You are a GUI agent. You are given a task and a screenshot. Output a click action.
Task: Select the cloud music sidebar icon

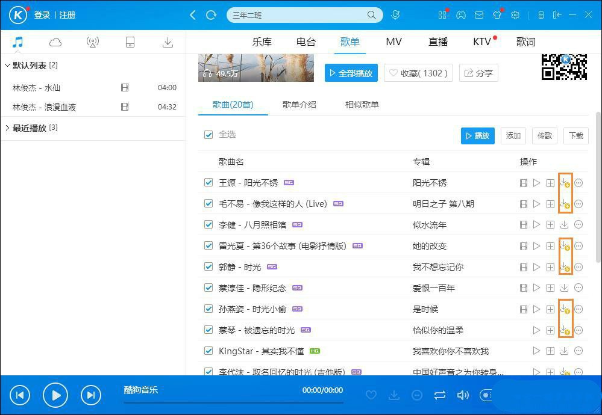(x=55, y=41)
